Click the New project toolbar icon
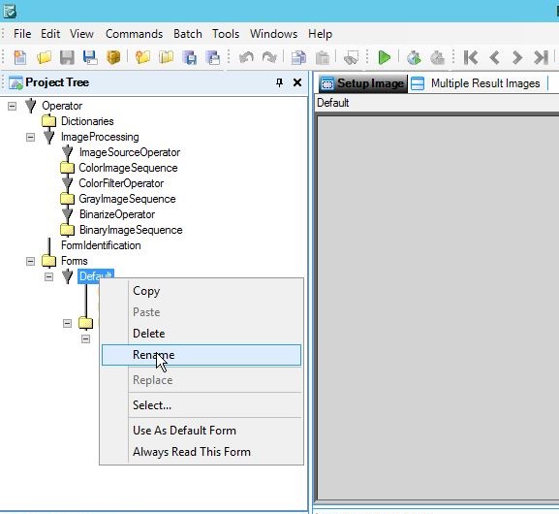Image resolution: width=559 pixels, height=514 pixels. tap(20, 57)
